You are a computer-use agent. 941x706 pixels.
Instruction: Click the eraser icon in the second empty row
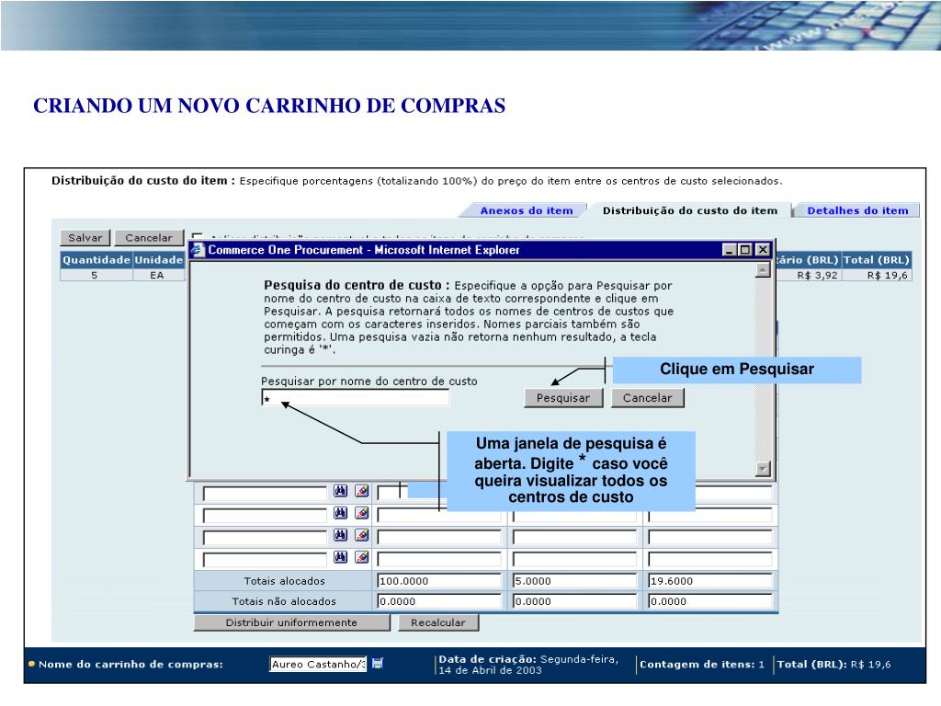tap(361, 513)
